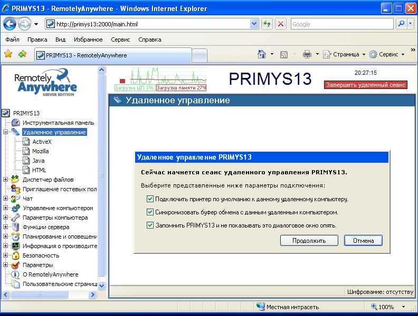Select the PRIMYS13 - RemotelyAnywhere browser tab
The width and height of the screenshot is (418, 316).
click(113, 55)
